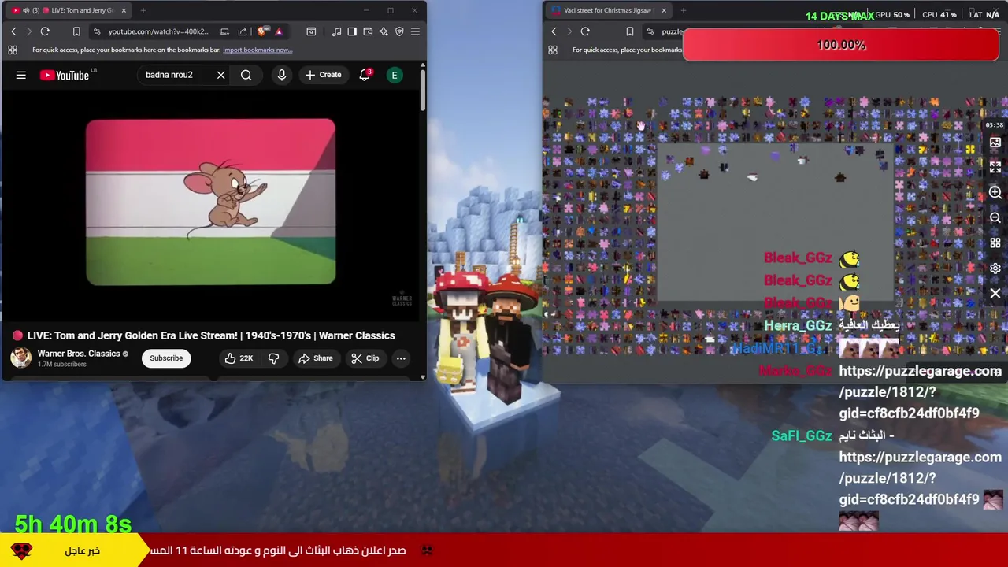Open the YouTube guide menu
Screen dimensions: 1008x567
coord(21,75)
